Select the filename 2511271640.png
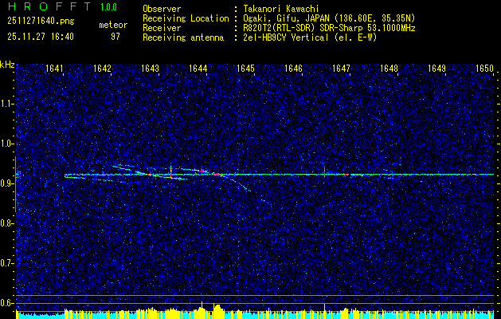 click(41, 22)
